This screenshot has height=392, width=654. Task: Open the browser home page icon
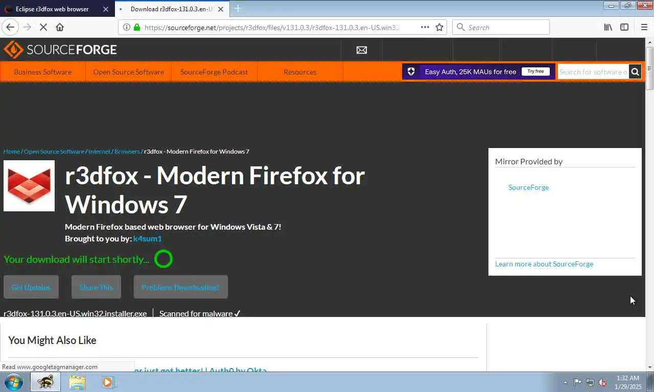click(x=60, y=28)
